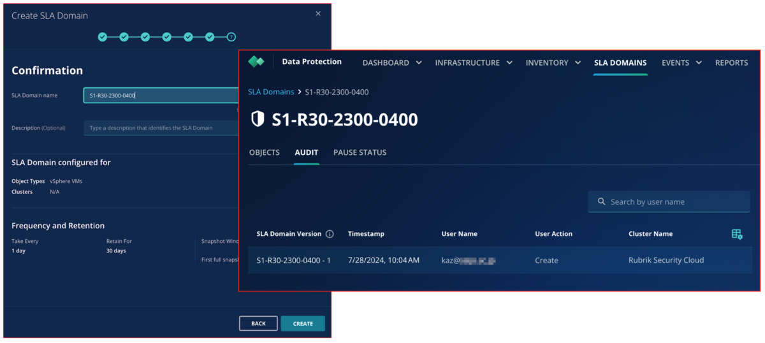Switch to the OBJECTS tab
This screenshot has width=765, height=343.
pos(265,152)
